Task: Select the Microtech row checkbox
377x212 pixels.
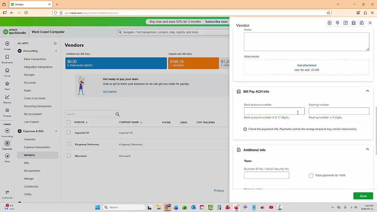Action: (x=69, y=156)
